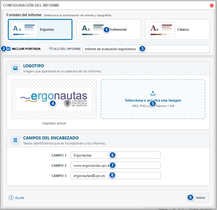Select the Ergoniza report format card
The height and width of the screenshot is (210, 217).
coord(40,29)
